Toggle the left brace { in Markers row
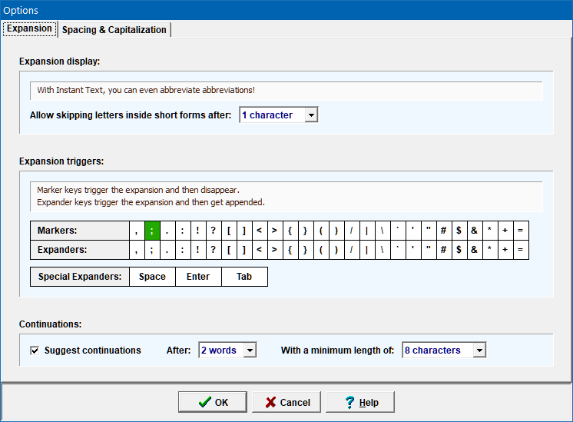573x422 pixels. (x=290, y=231)
